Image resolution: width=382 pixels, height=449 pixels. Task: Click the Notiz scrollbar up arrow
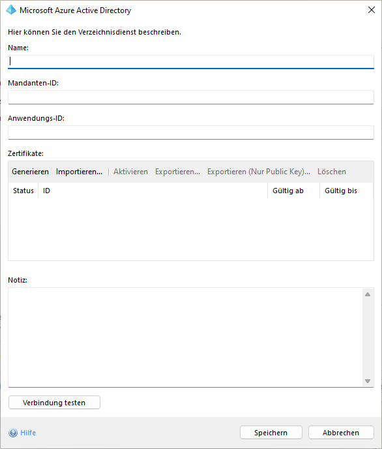[x=368, y=294]
